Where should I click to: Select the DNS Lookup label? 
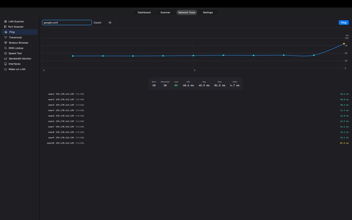[x=16, y=48]
